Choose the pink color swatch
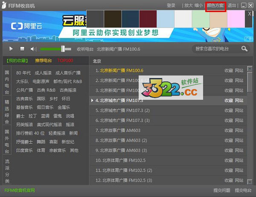 point(235,20)
